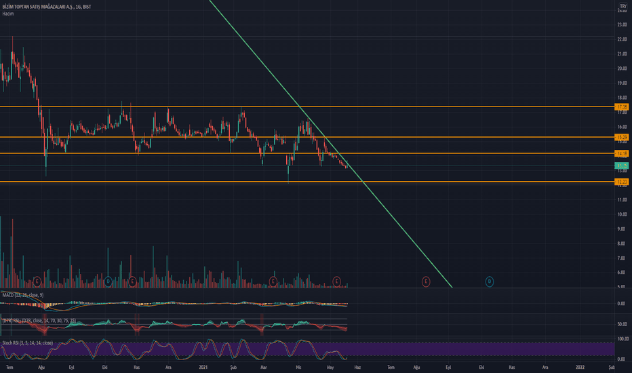Select the MACD (12, 26, close, 9) legend

[x=23, y=295]
